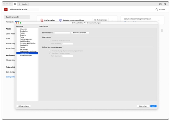
Task: Click Lizenzserver Port-Nummer field
Action: [x=67, y=44]
